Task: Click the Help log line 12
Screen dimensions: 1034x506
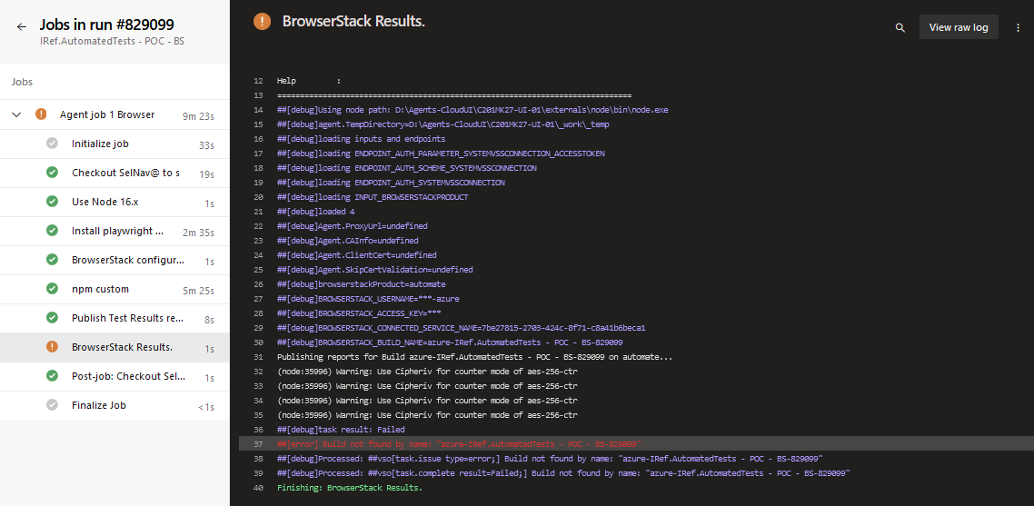Action: [309, 81]
